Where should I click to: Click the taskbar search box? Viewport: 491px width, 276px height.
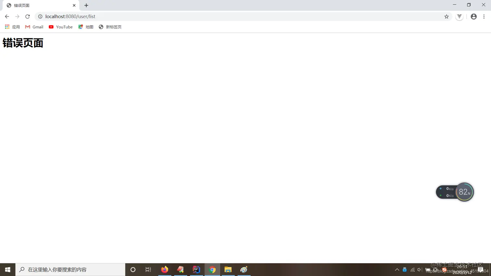[x=70, y=270]
